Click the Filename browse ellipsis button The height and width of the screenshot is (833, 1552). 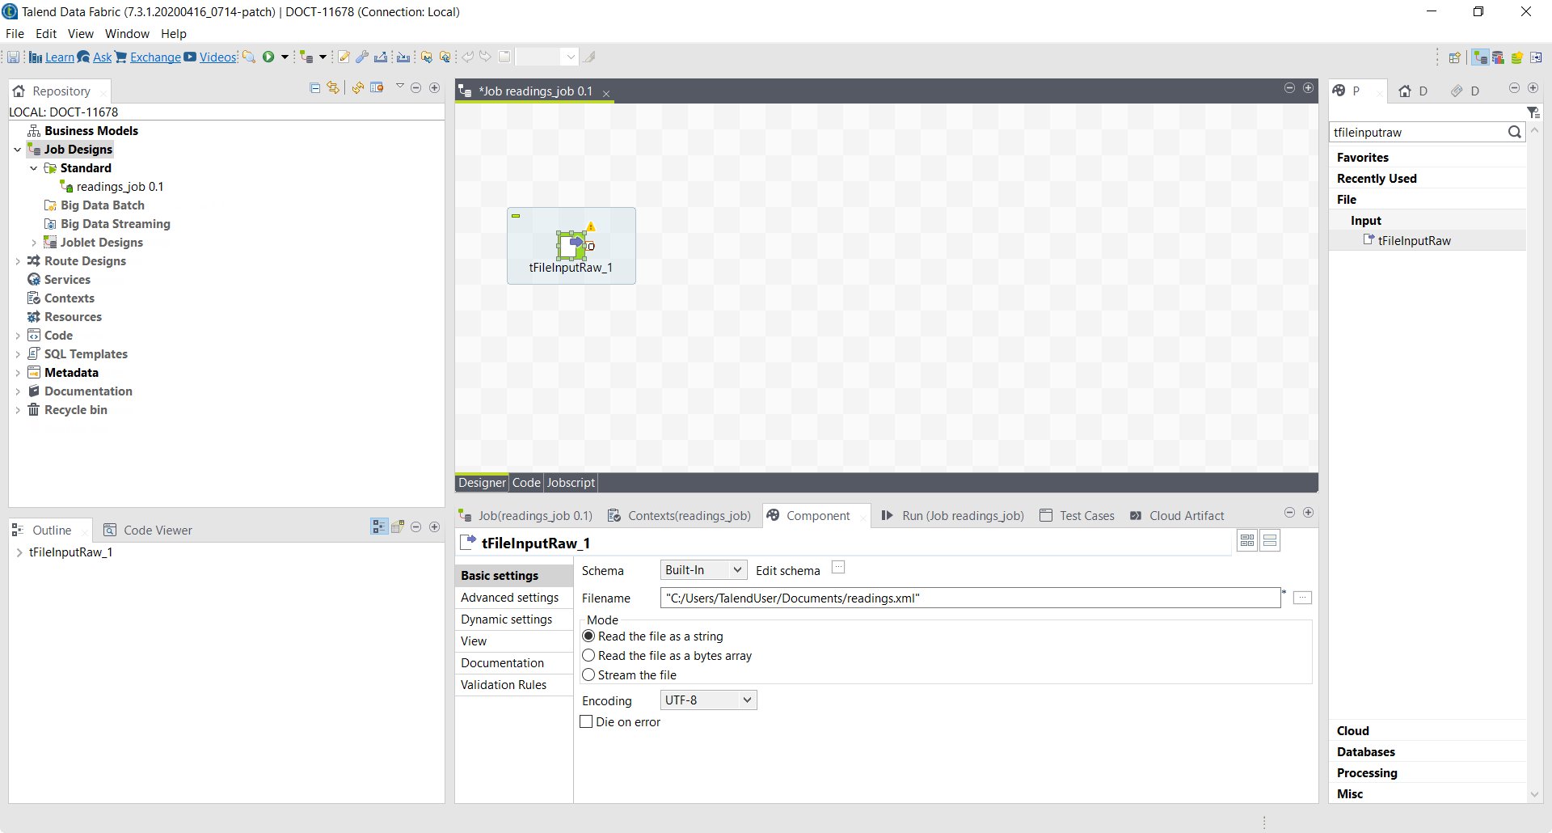tap(1302, 598)
